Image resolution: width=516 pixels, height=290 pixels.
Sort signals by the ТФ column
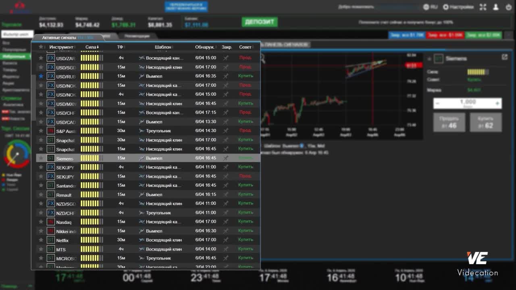(x=120, y=47)
